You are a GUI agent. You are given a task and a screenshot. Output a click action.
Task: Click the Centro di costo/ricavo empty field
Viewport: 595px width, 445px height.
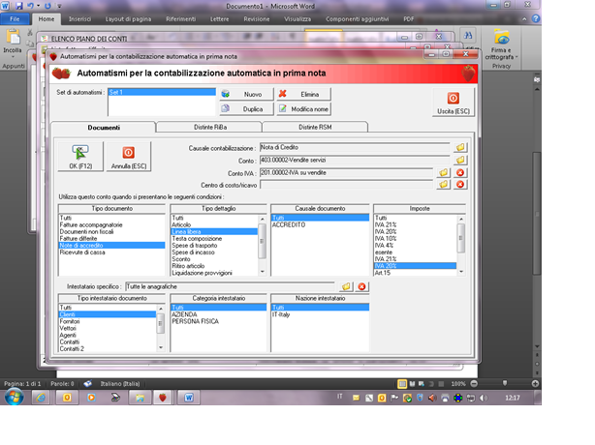pyautogui.click(x=346, y=185)
